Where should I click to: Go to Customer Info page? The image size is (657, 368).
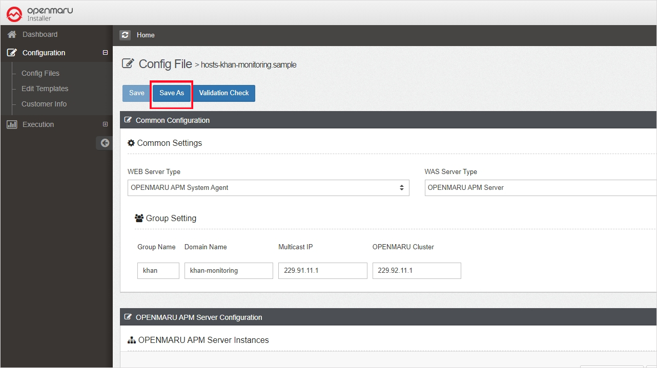pos(44,104)
